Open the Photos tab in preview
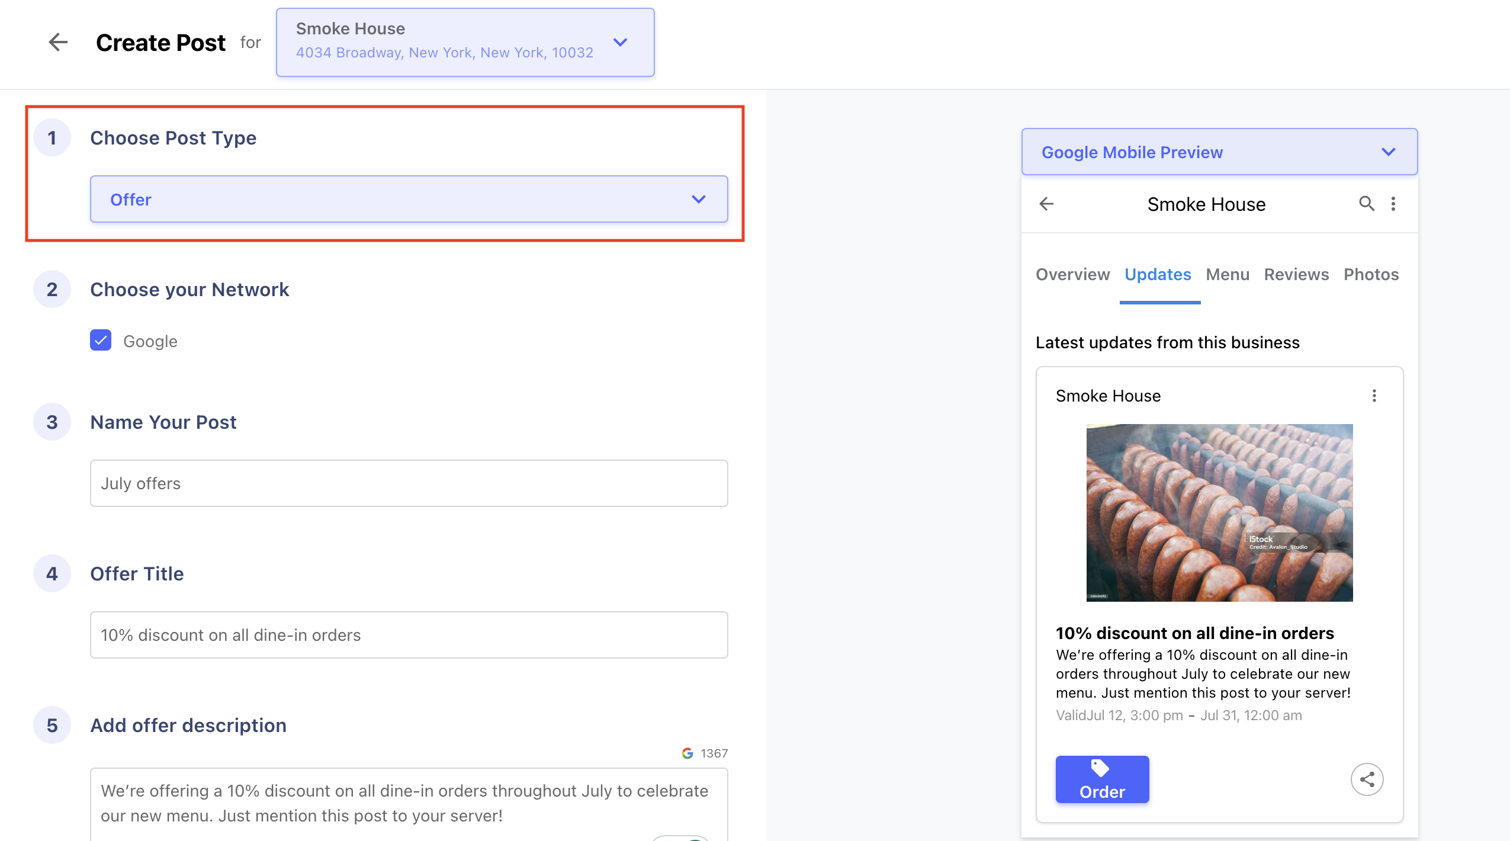 [1371, 274]
